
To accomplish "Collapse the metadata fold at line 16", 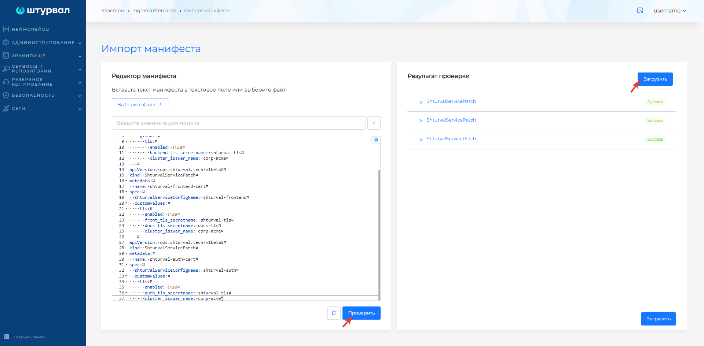I will 126,181.
